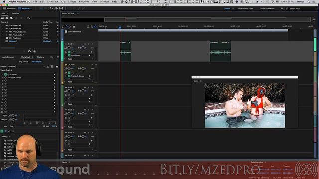Select the Move tool in top toolbar

tap(51, 8)
